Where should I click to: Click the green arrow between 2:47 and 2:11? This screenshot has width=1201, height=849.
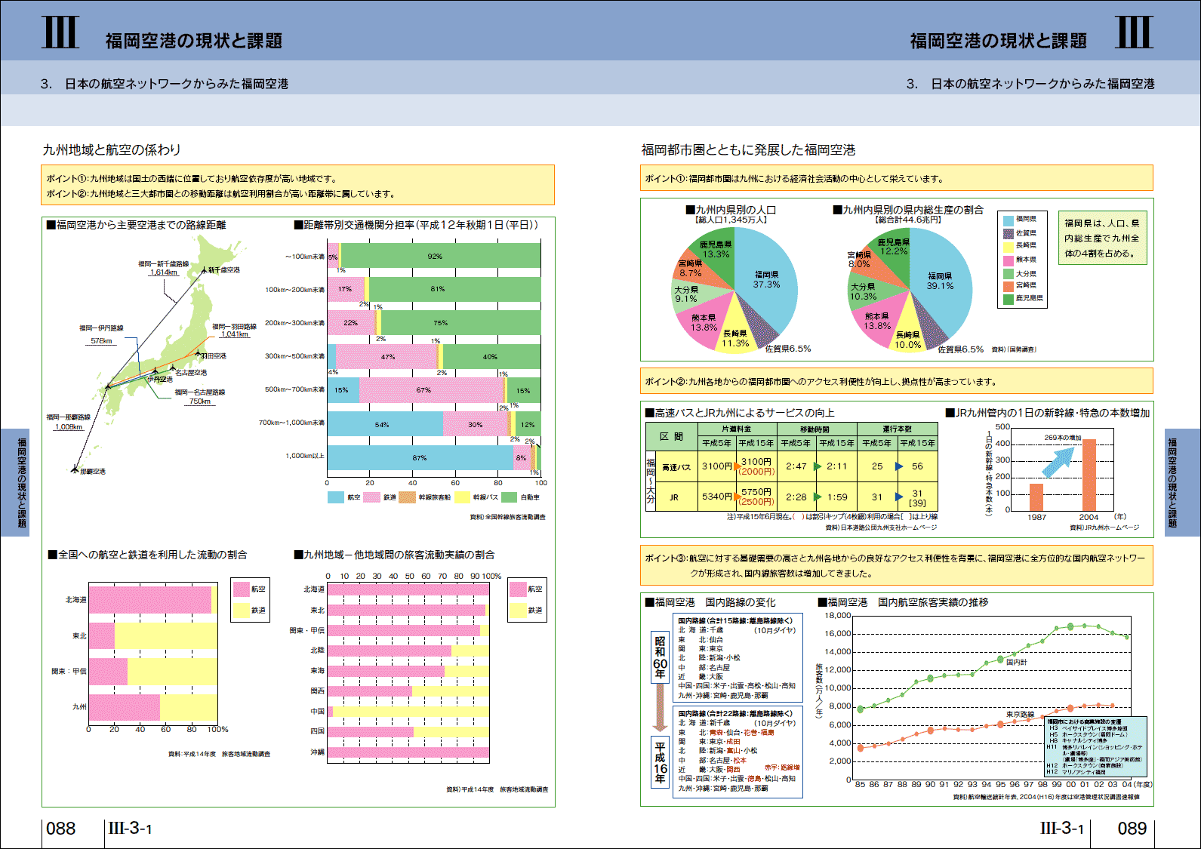818,466
